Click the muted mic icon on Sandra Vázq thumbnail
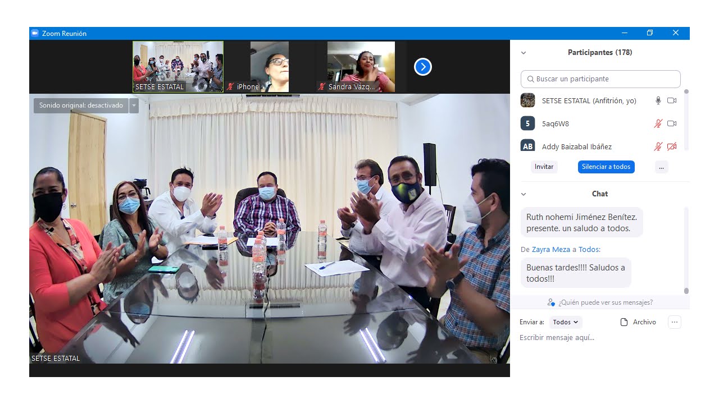The height and width of the screenshot is (404, 719). coord(322,86)
